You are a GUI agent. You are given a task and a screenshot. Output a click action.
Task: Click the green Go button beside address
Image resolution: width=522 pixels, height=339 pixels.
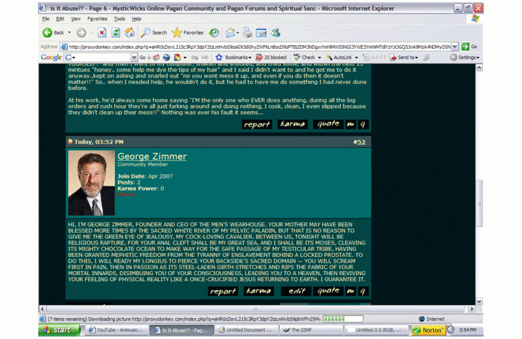point(470,47)
